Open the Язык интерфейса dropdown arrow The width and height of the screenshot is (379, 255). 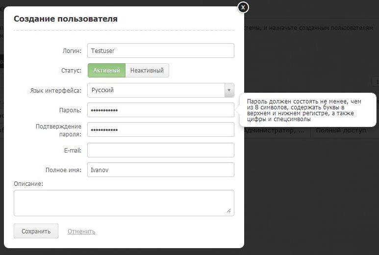[229, 90]
